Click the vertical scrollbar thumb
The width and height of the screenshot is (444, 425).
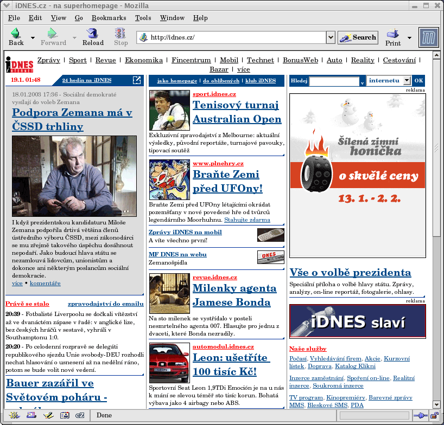(436, 147)
